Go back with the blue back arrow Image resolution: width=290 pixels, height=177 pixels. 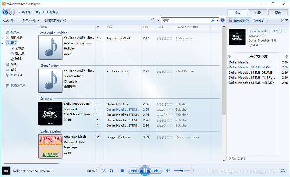pos(5,12)
